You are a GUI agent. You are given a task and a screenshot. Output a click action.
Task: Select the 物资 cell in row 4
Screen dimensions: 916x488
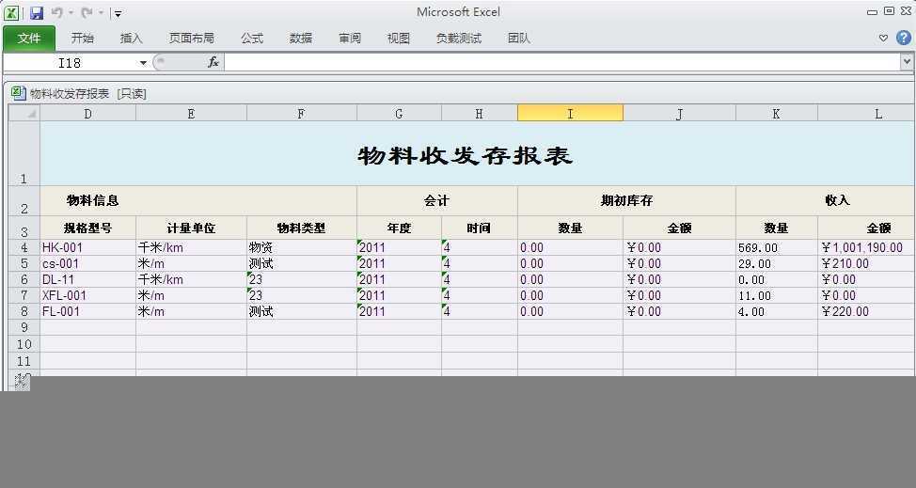pyautogui.click(x=302, y=247)
